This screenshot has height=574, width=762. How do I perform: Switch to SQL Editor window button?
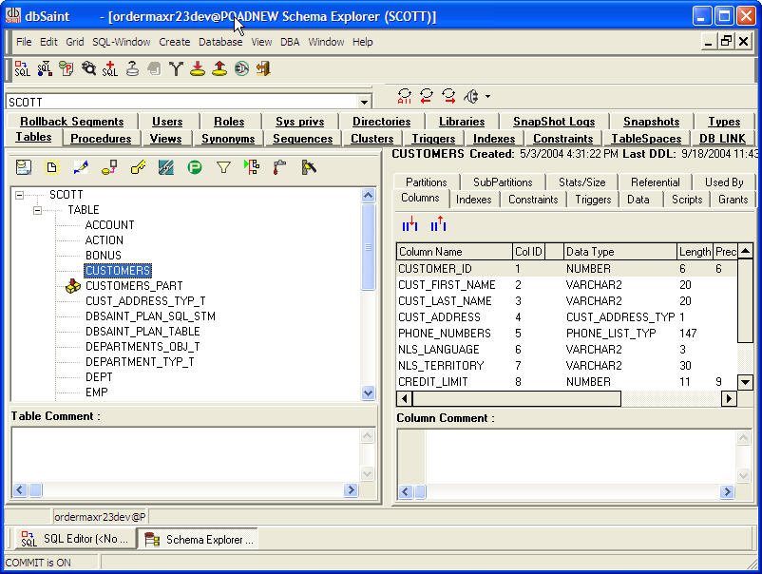point(75,539)
